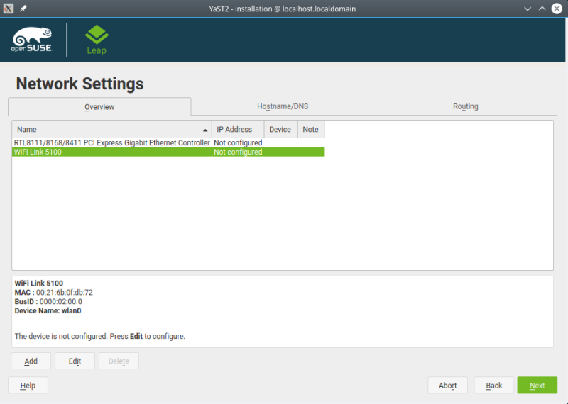Toggle the pin window icon
Viewport: 568px width, 404px height.
[23, 9]
